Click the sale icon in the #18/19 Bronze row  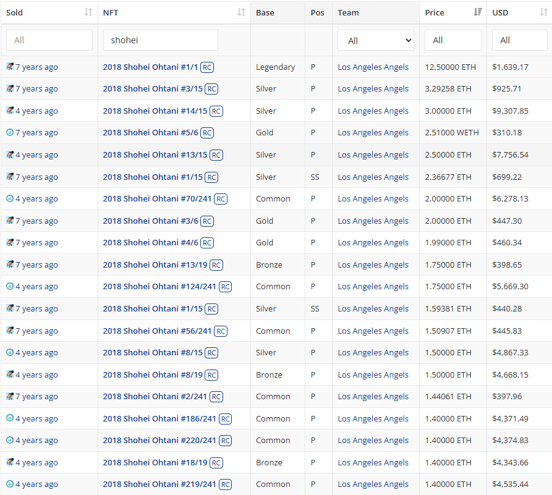10,462
